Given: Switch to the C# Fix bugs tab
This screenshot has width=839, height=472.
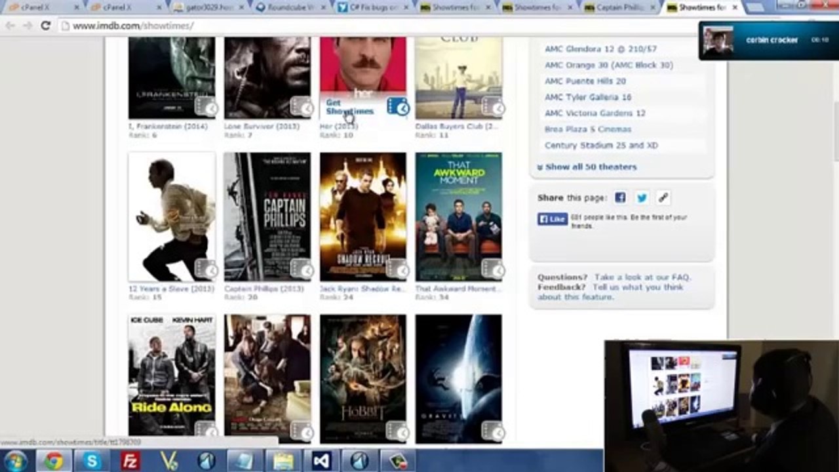Looking at the screenshot, I should tap(372, 8).
